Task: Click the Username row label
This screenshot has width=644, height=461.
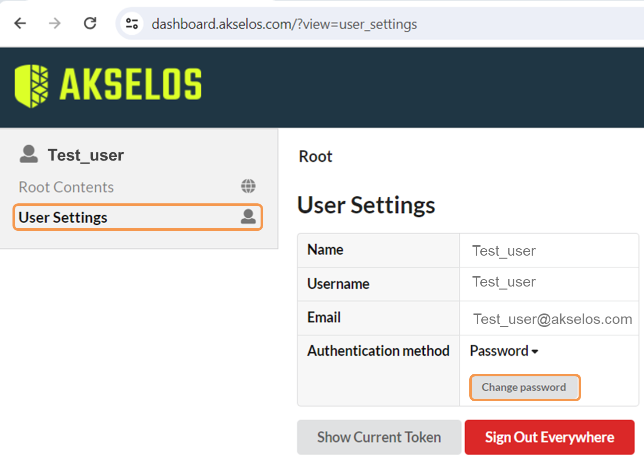Action: click(x=338, y=284)
